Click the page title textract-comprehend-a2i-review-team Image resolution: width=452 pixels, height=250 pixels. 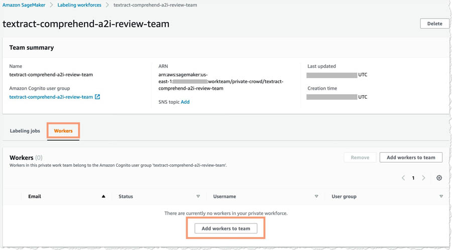[86, 24]
